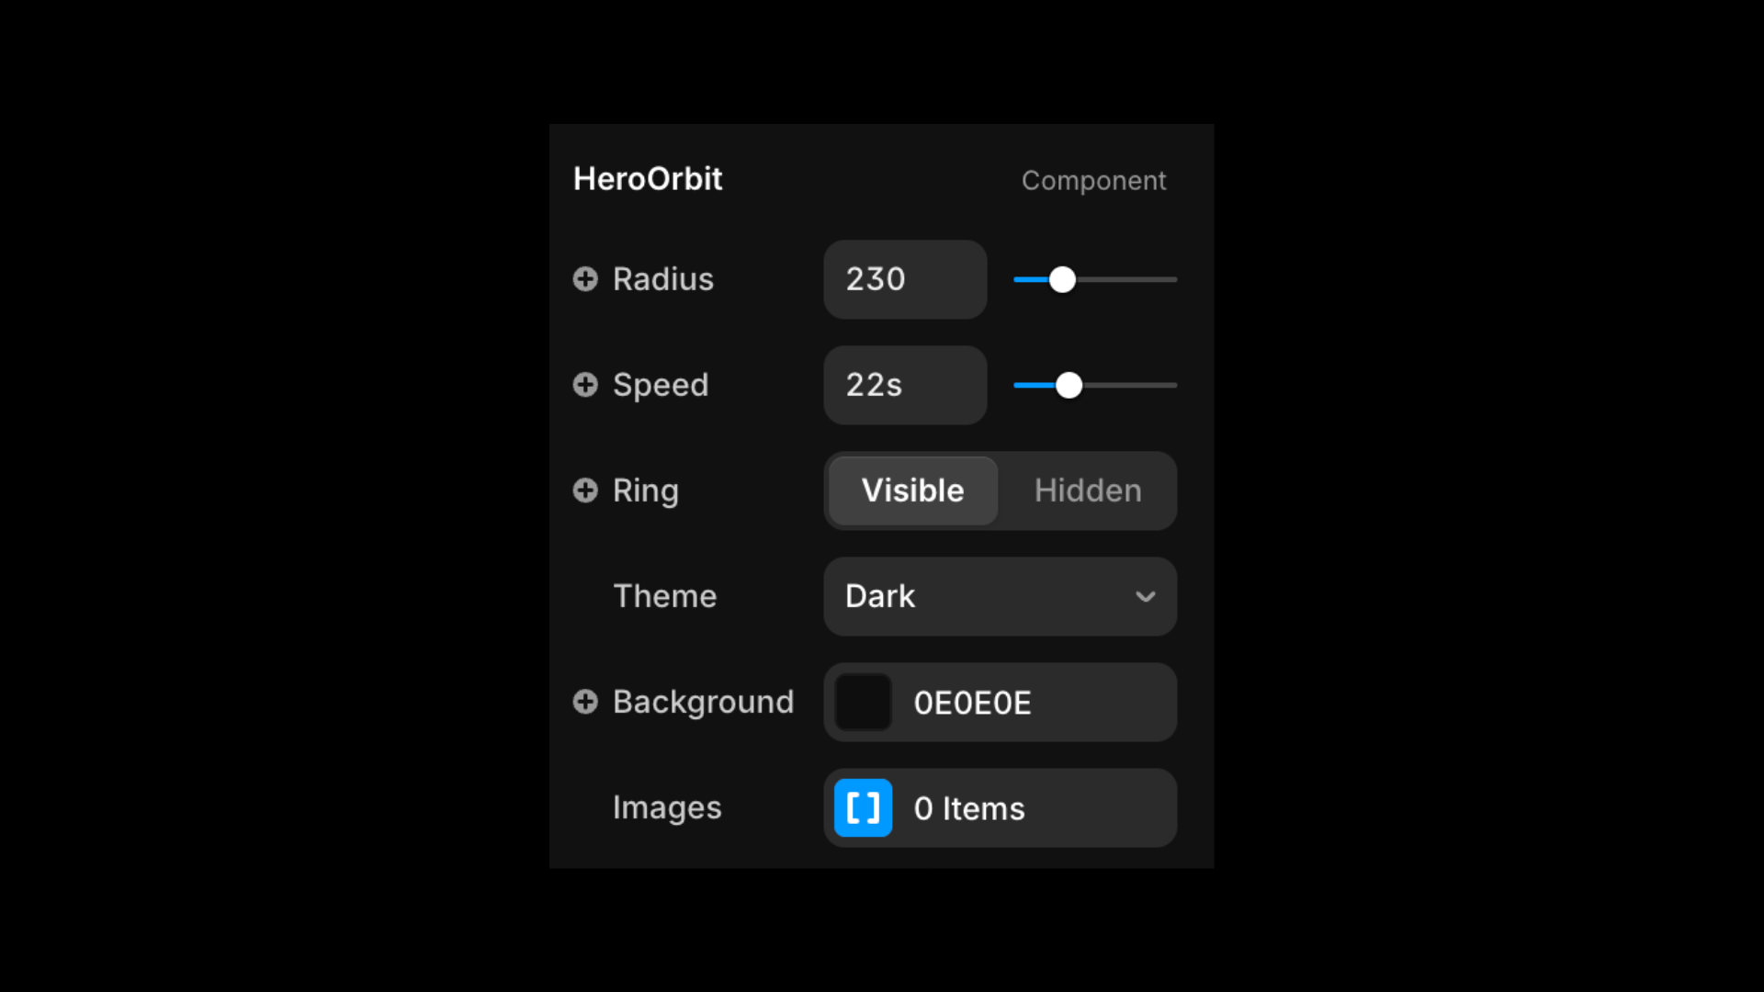This screenshot has height=992, width=1764.
Task: Click the Speed slider handle
Action: coord(1069,385)
